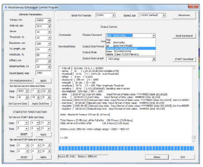Open the Range, mm dropdown
This screenshot has height=167, width=203.
(x=49, y=20)
